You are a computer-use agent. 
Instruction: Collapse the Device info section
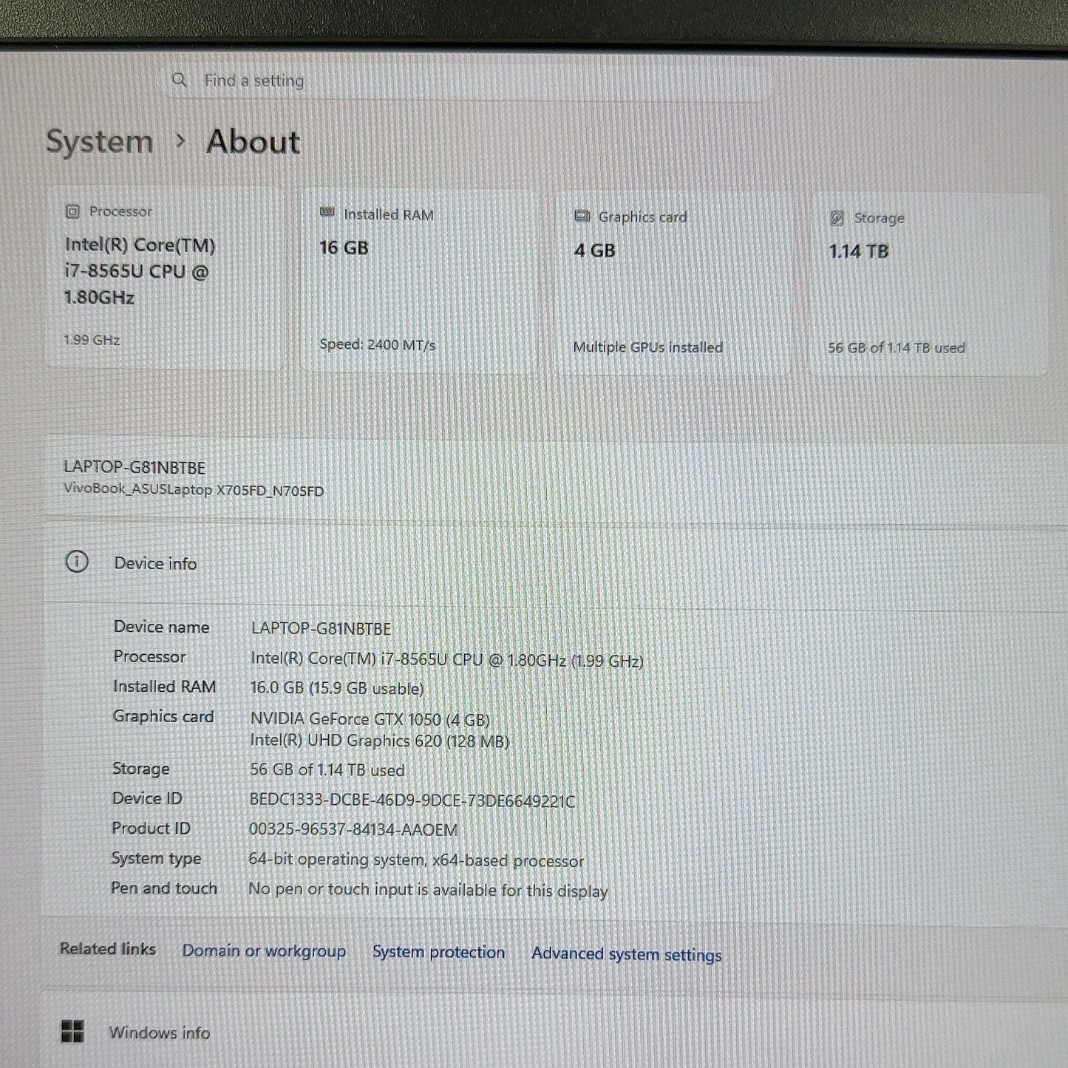(554, 564)
